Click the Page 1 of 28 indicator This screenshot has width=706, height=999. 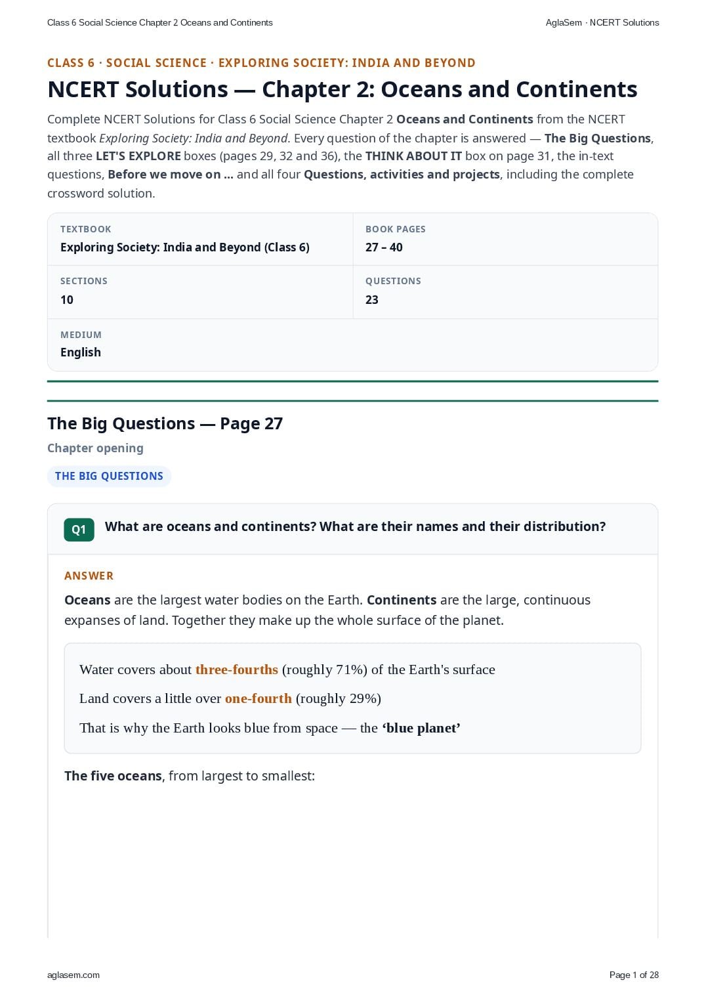click(x=634, y=975)
